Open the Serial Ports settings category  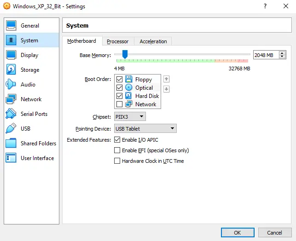(x=31, y=114)
